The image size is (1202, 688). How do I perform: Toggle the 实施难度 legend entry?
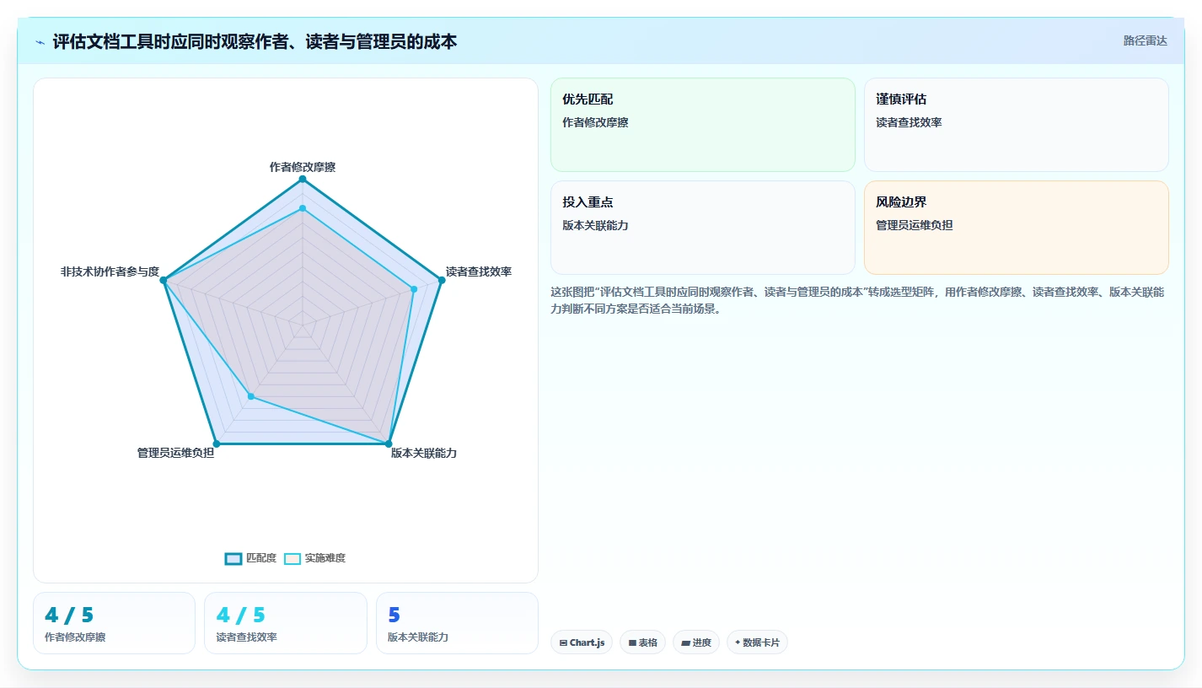coord(314,558)
